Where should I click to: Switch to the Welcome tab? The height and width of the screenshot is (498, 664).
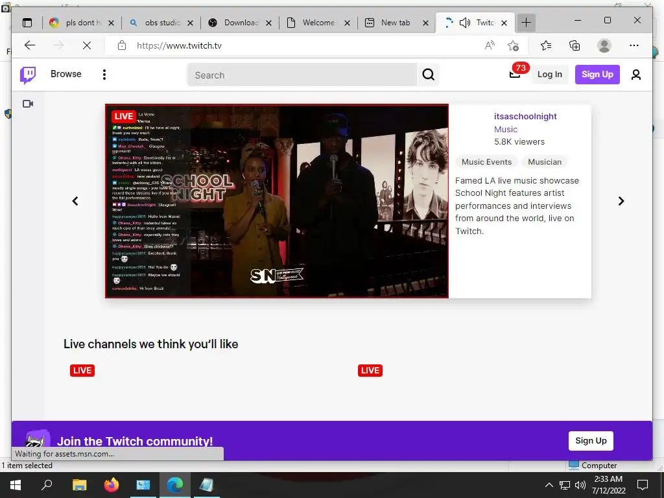click(318, 23)
